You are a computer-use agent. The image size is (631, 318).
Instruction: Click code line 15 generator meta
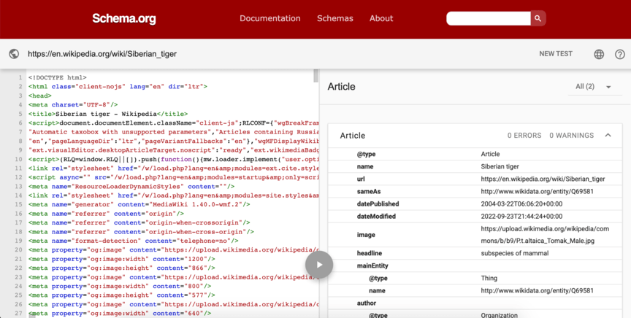click(x=139, y=205)
